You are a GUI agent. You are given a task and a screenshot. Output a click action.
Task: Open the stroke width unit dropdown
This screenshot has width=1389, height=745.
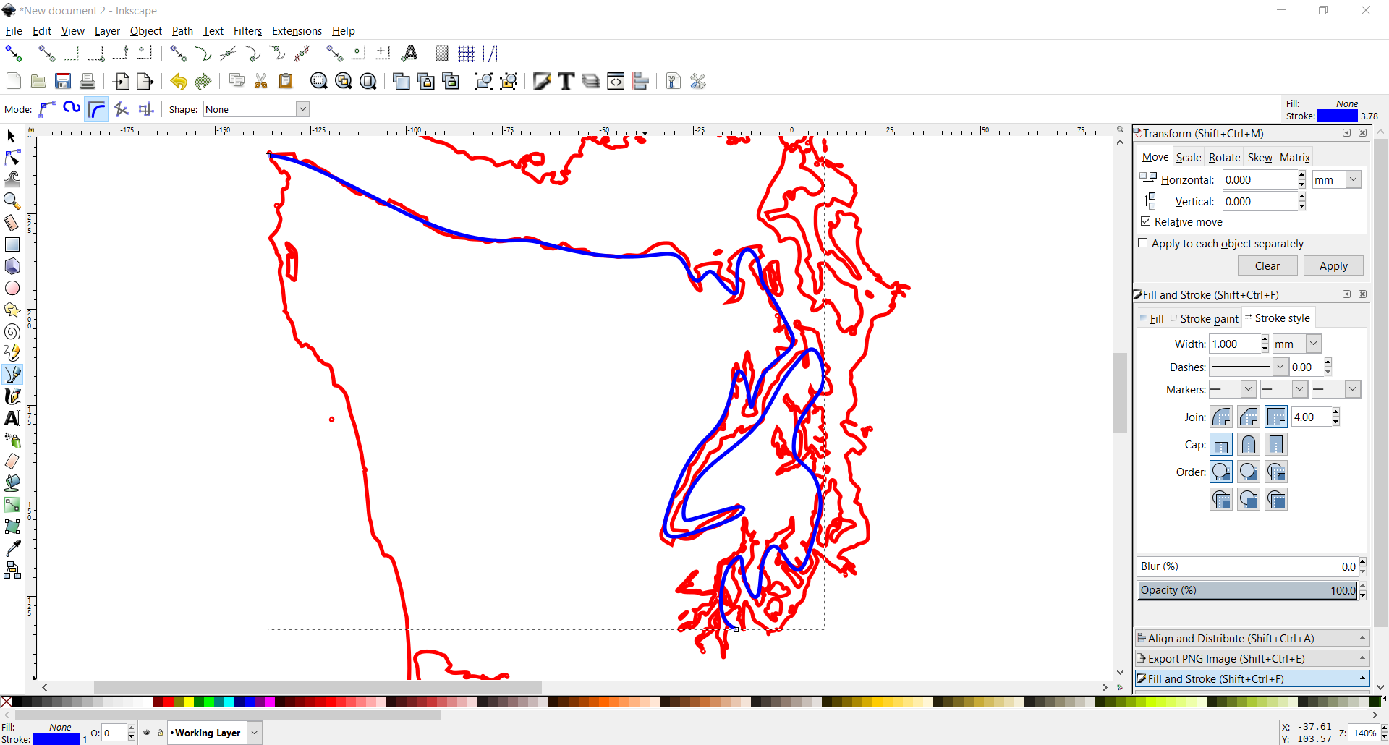point(1296,344)
